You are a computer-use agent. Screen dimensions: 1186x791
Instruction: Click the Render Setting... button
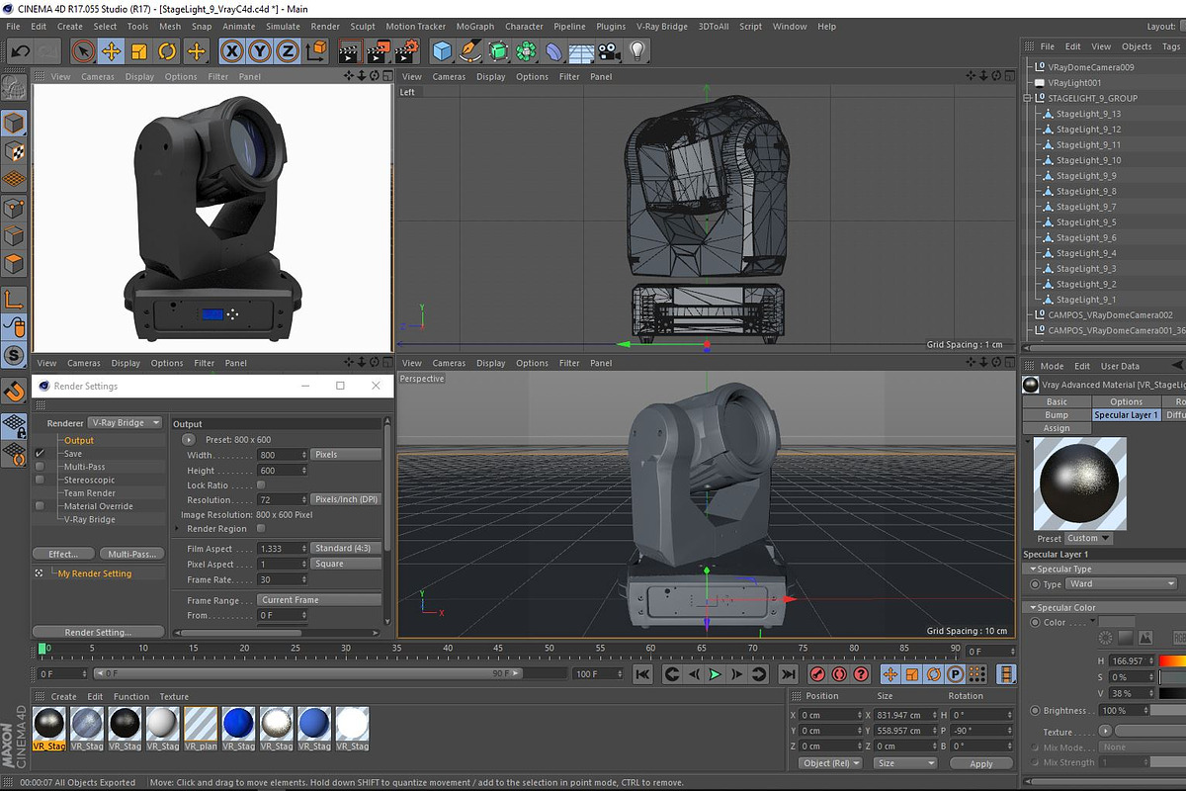98,633
